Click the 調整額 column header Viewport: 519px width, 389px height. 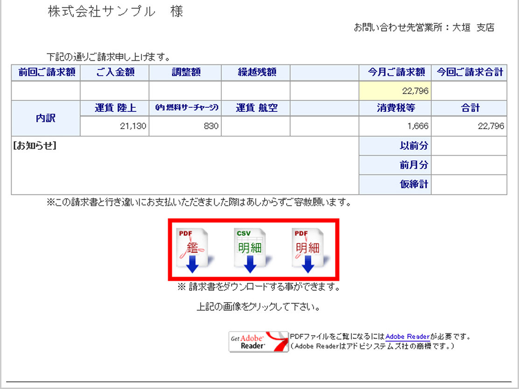185,72
